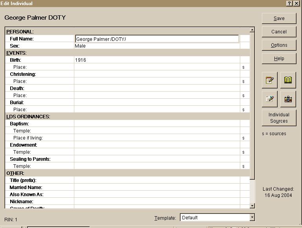302x228 pixels.
Task: Click the Burial Place field
Action: point(157,109)
